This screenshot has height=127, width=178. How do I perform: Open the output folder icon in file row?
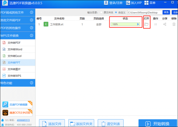coord(146,24)
